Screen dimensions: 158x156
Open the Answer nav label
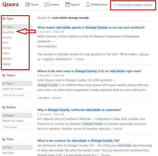pos(55,5)
